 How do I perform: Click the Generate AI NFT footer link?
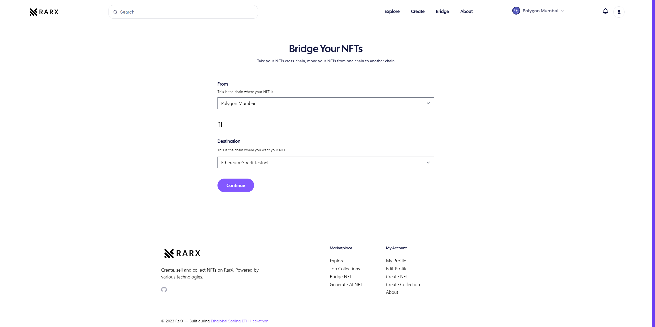(346, 284)
